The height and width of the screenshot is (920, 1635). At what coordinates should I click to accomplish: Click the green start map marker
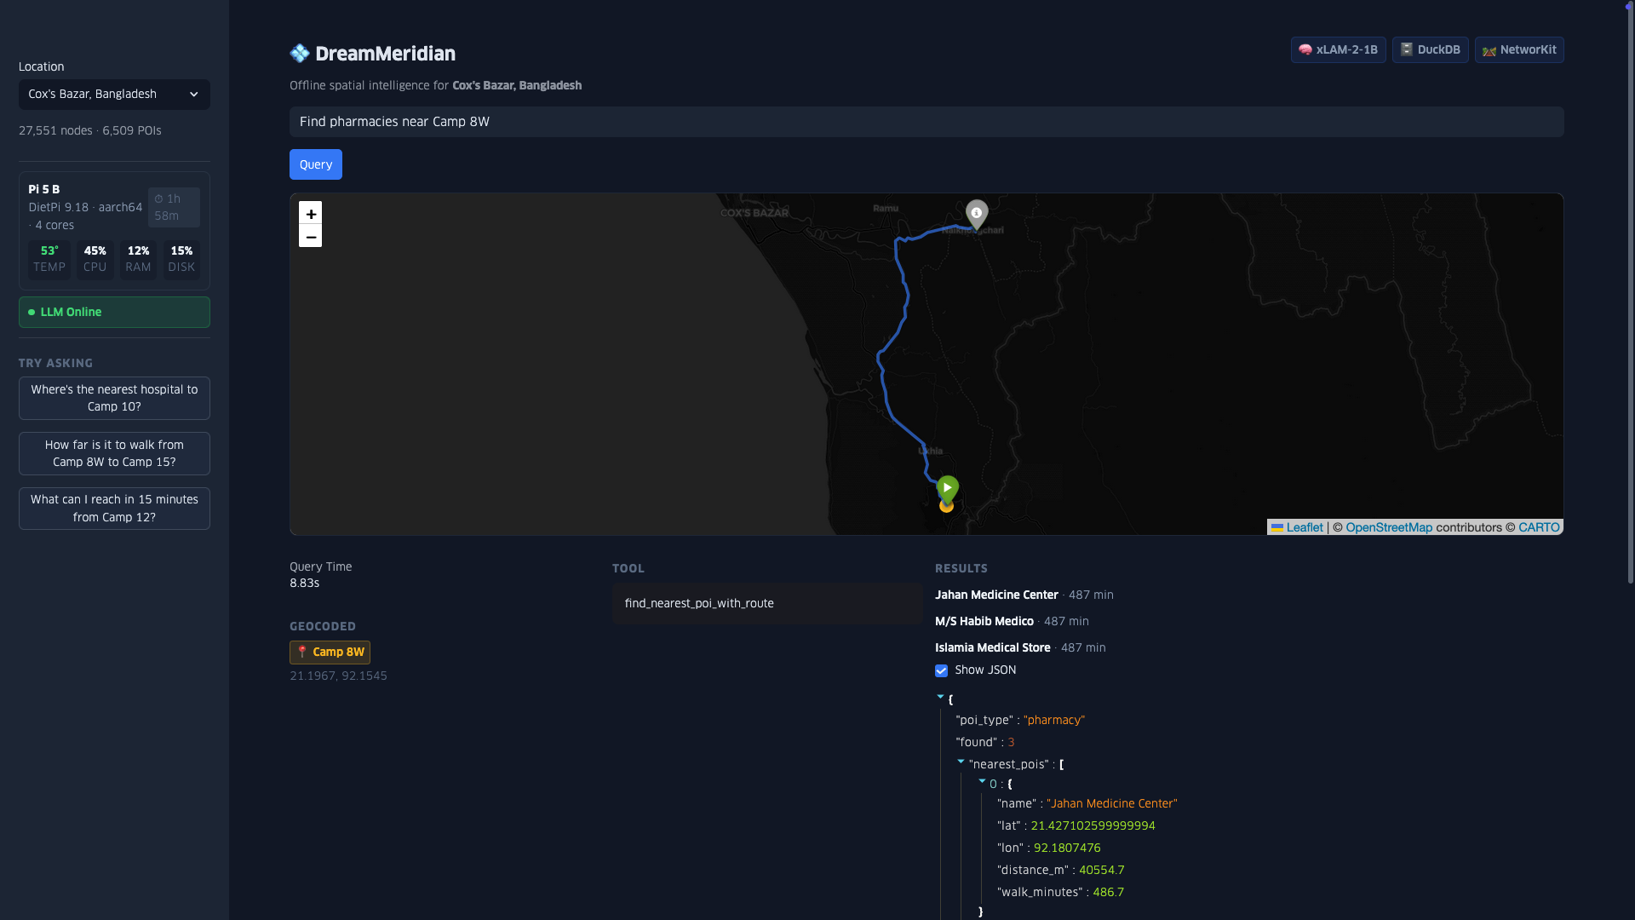pyautogui.click(x=947, y=488)
